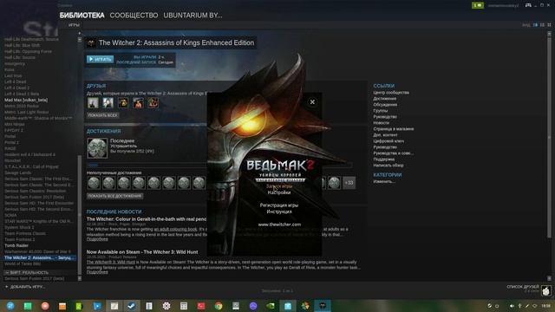Image resolution: width=555 pixels, height=312 pixels.
Task: Click the blue Играть play button
Action: tap(101, 59)
